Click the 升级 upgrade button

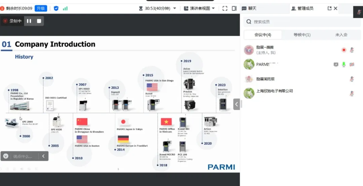[41, 8]
